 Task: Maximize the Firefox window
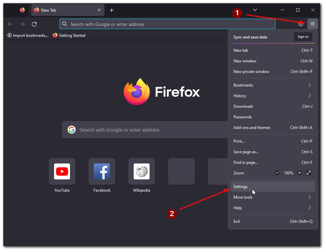coord(298,10)
